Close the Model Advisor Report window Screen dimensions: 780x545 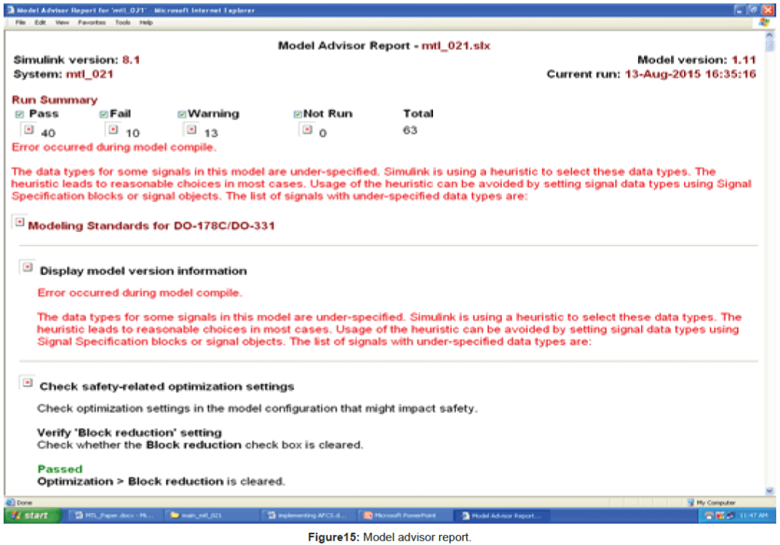pos(769,10)
